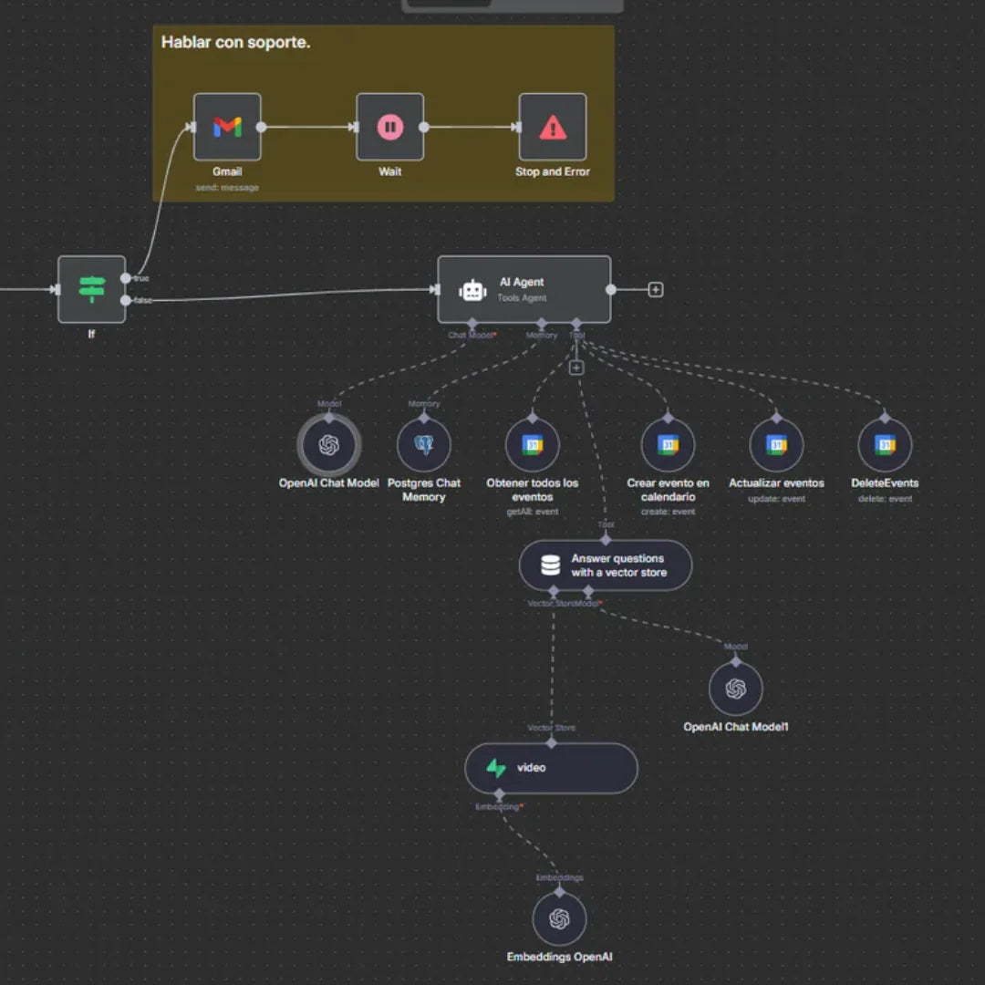Click the Hablar con soporte sticky note title
Image resolution: width=985 pixels, height=985 pixels.
coord(235,42)
